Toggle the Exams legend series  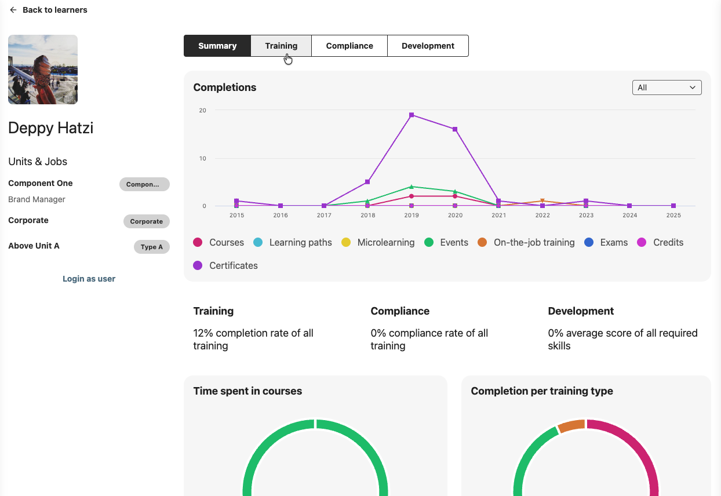pyautogui.click(x=606, y=242)
